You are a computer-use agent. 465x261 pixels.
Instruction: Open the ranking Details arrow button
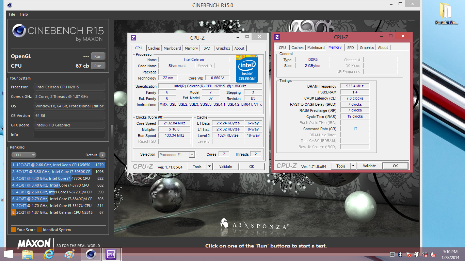(x=102, y=155)
